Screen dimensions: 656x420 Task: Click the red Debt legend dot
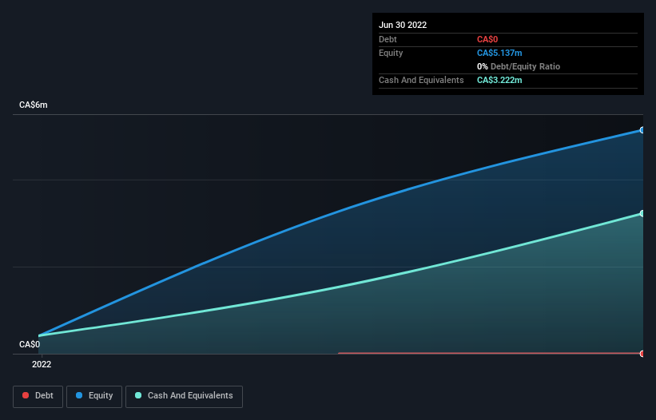(26, 395)
